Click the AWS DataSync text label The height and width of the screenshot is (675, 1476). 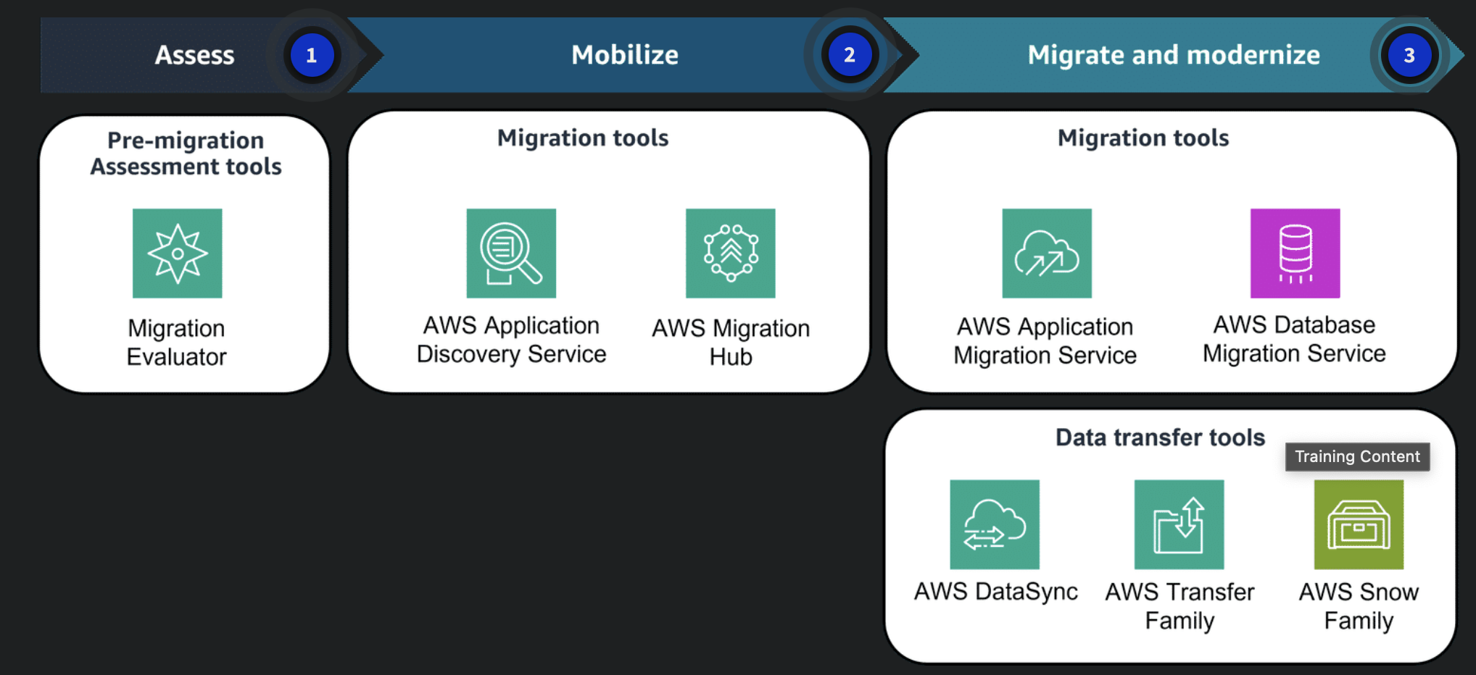(995, 592)
